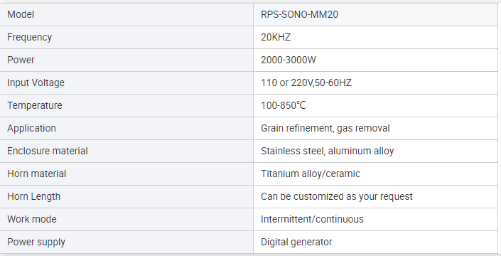Viewport: 501px width, 256px height.
Task: Select the 110 or 220V,50-60HZ value
Action: click(x=306, y=82)
